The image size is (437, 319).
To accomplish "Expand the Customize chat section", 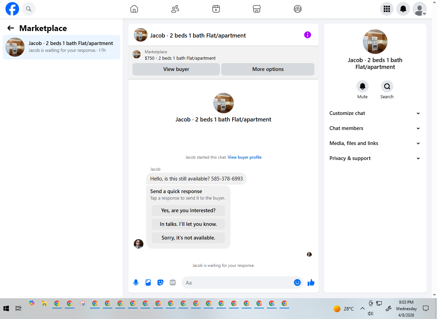I will point(375,113).
